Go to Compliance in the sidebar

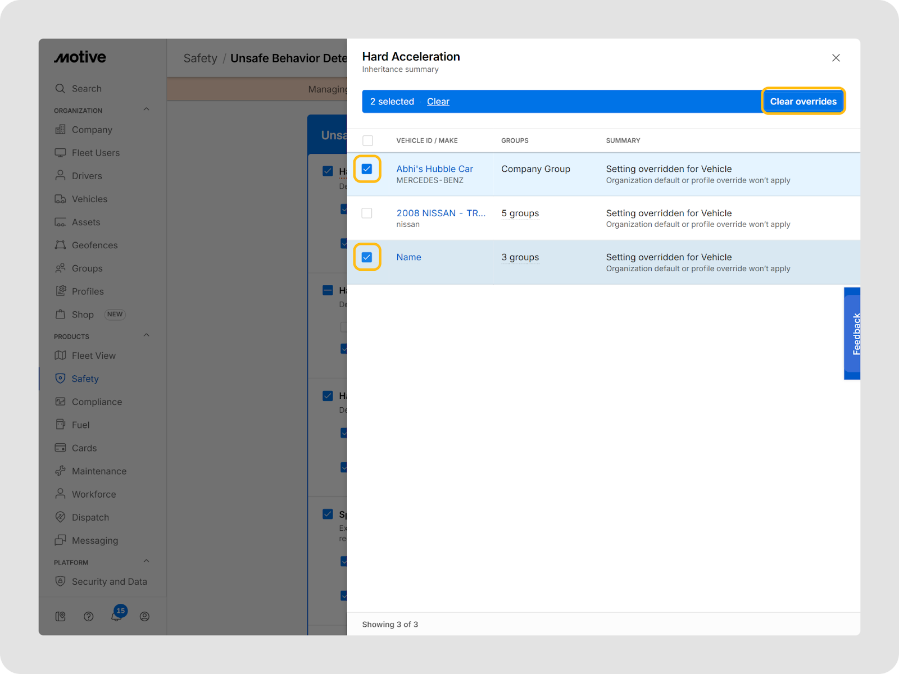97,402
